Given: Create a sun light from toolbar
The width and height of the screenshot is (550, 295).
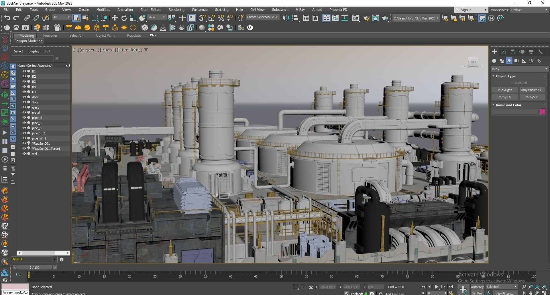Looking at the screenshot, I should [124, 27].
